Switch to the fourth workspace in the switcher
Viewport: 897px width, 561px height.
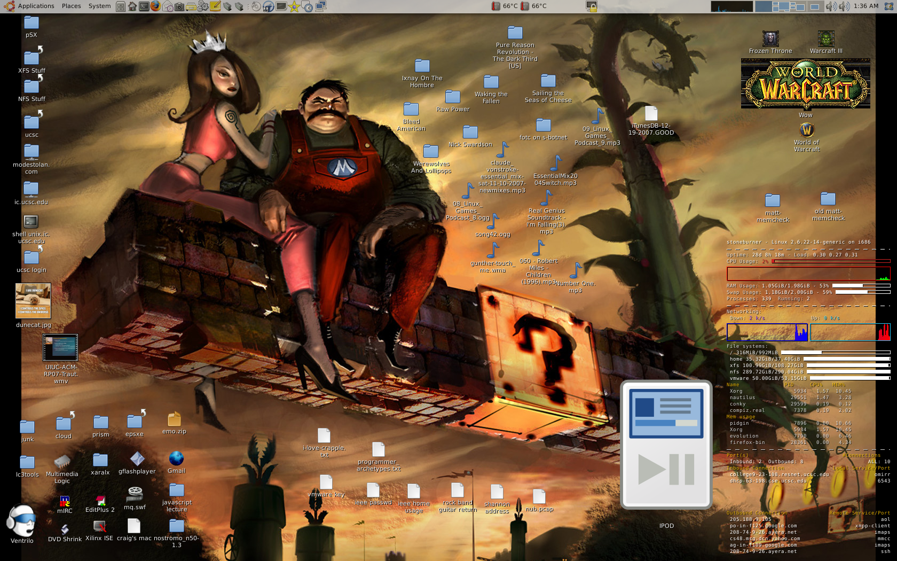coord(815,6)
